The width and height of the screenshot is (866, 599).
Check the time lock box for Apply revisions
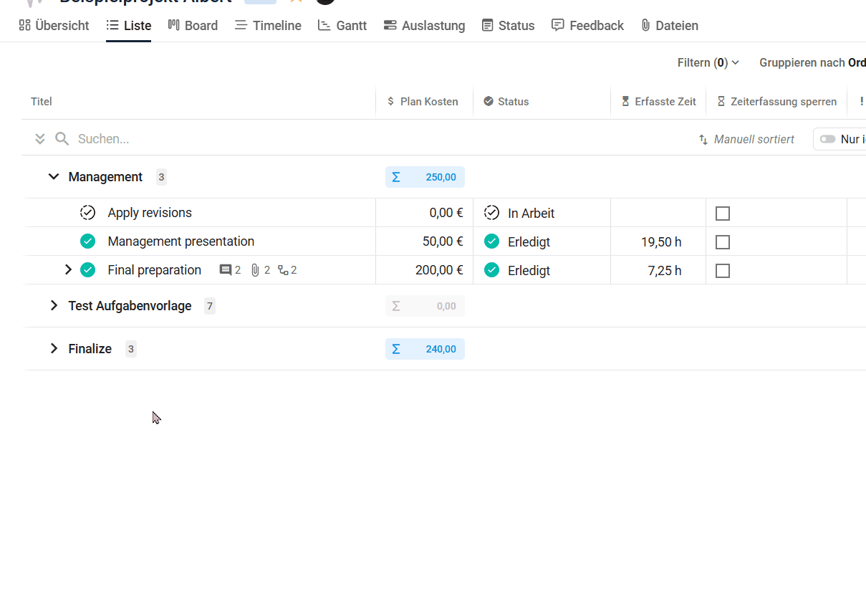pos(723,214)
